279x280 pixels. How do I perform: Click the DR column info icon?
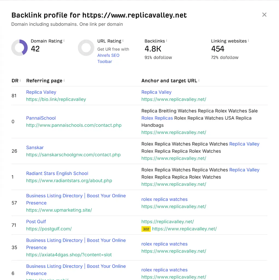20,80
